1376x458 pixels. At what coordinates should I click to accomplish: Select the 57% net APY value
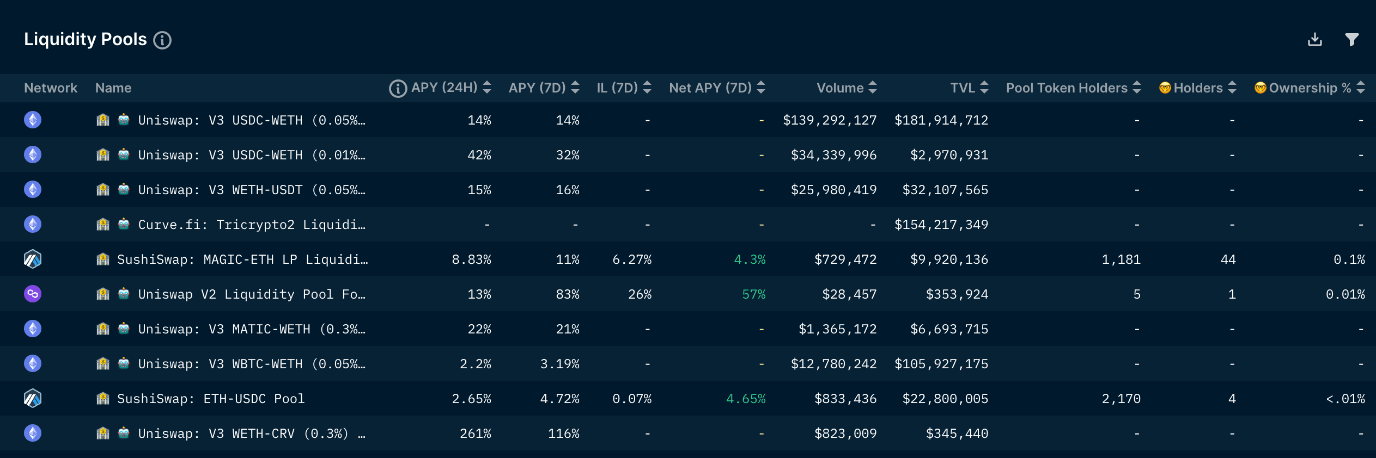click(x=754, y=294)
